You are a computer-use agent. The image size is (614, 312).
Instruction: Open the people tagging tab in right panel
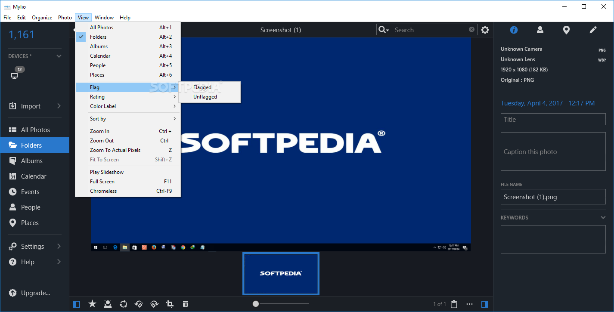[540, 30]
